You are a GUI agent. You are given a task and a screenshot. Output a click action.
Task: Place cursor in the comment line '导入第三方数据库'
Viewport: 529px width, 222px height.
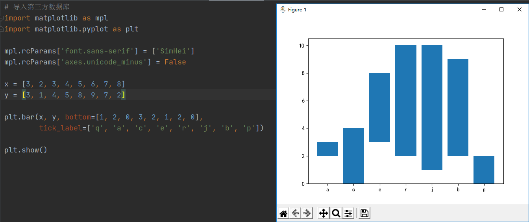pos(42,7)
